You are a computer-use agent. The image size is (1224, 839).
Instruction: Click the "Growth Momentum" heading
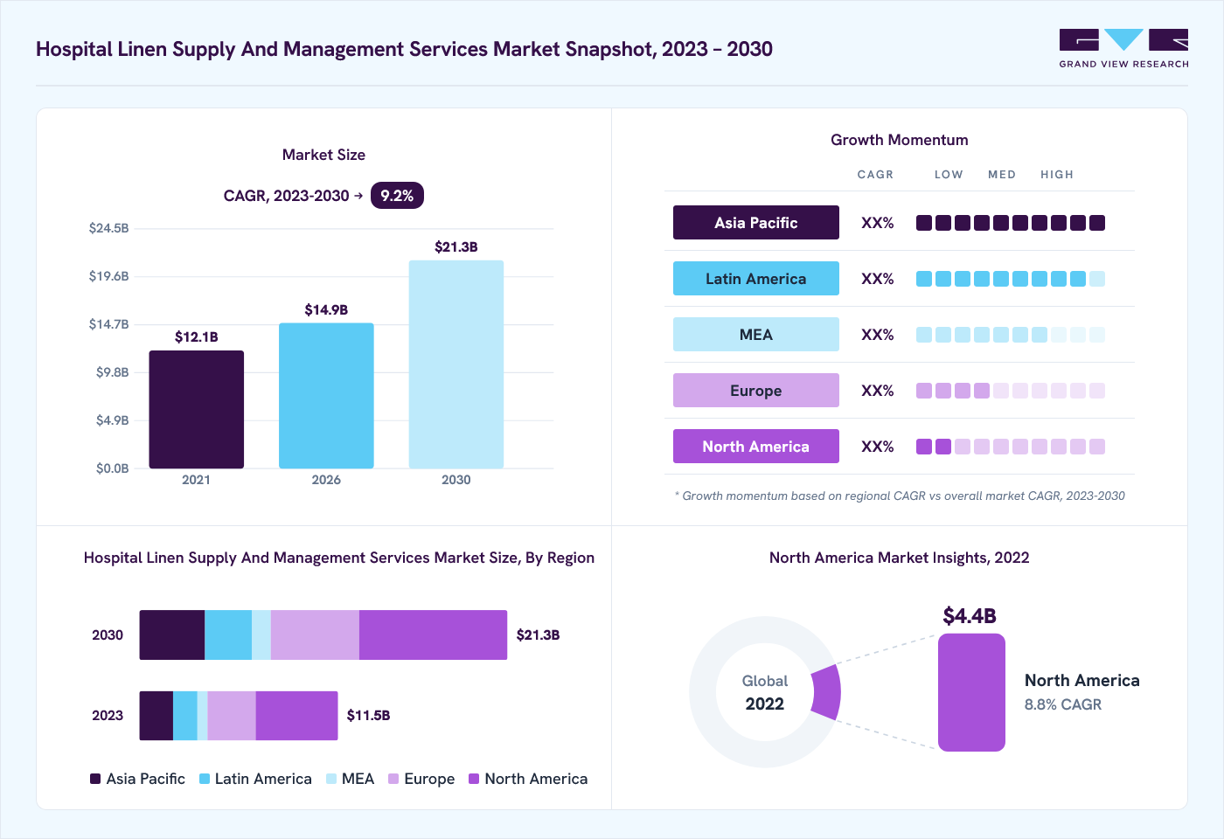(x=900, y=140)
